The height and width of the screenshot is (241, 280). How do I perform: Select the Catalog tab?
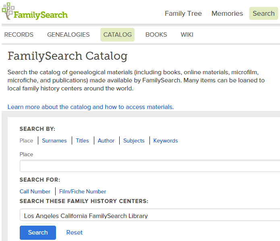(x=117, y=35)
